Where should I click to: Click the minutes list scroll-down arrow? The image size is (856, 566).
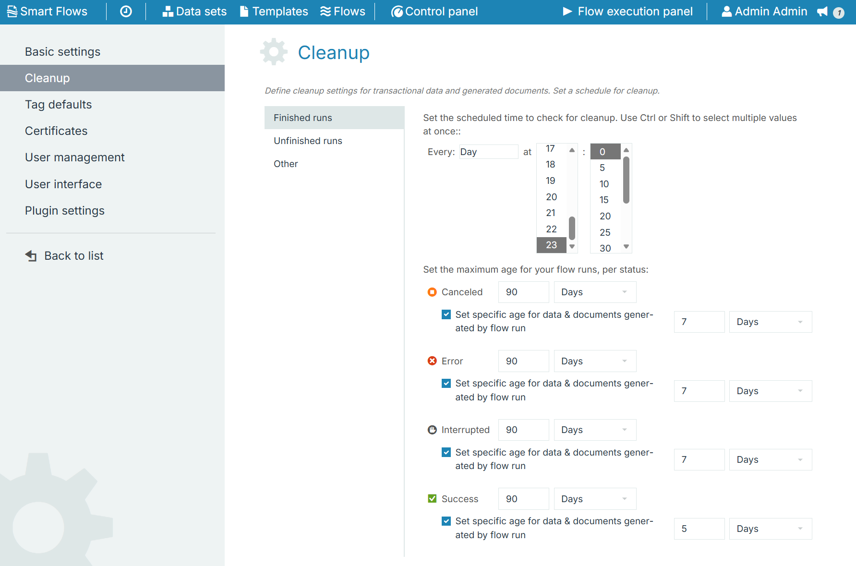[x=626, y=246]
